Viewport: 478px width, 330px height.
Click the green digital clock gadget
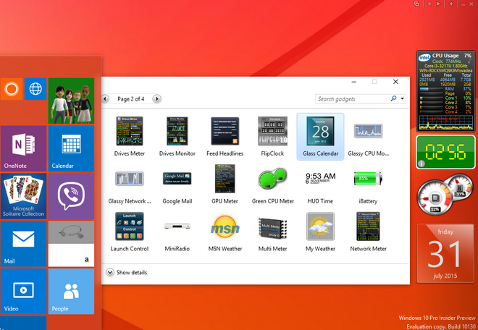tap(445, 152)
